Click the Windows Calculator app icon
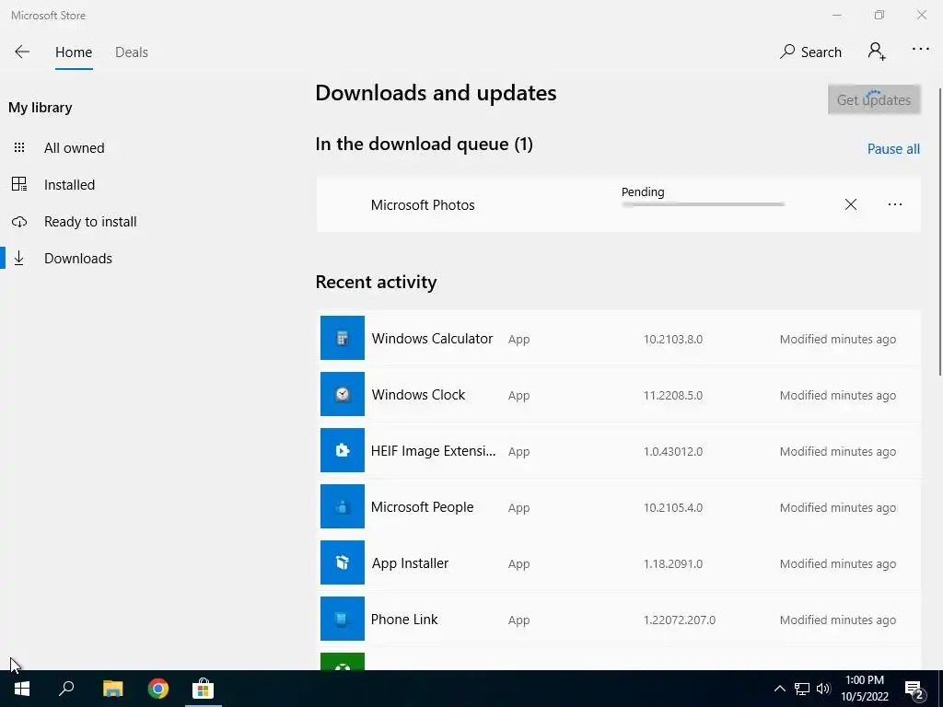 343,338
